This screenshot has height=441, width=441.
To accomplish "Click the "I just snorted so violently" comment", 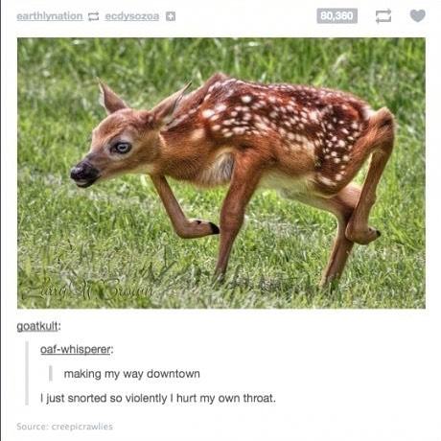I will tap(158, 398).
